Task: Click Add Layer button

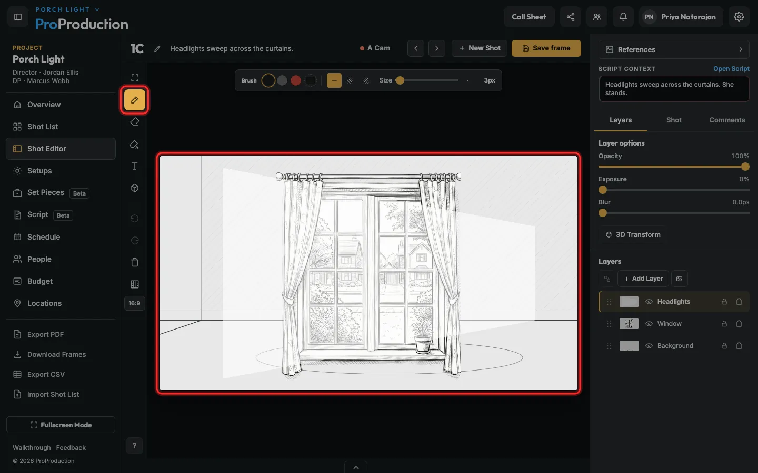Action: tap(643, 279)
